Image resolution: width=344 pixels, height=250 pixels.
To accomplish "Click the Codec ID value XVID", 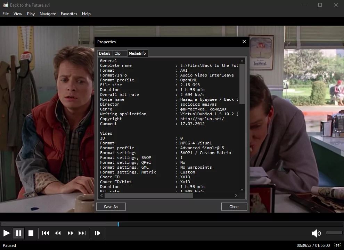I will point(185,177).
